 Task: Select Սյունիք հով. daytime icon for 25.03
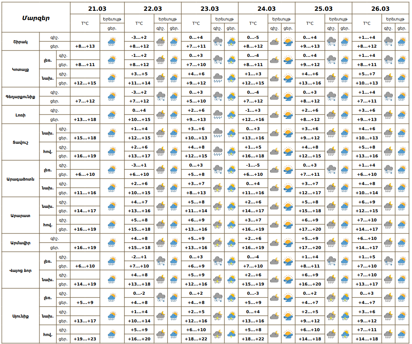pyautogui.click(x=345, y=334)
